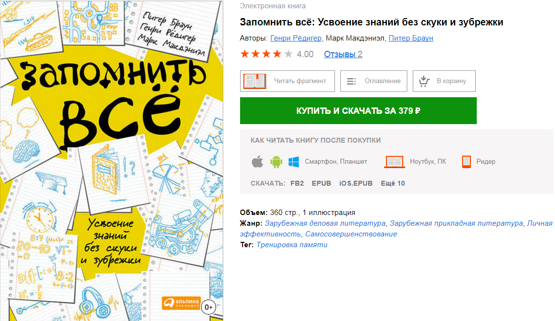The image size is (555, 321).
Task: Click the orange laptop icon
Action: (x=394, y=162)
